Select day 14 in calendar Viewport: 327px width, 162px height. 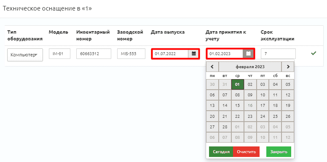225,106
